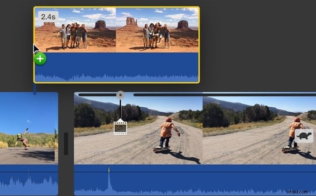Screen dimensions: 316x196
Task: Click the green plus add badge
Action: (40, 59)
